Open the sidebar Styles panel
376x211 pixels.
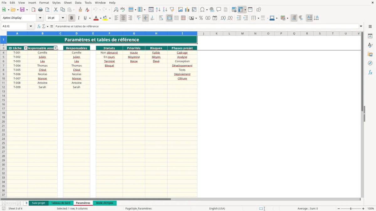tap(370, 45)
